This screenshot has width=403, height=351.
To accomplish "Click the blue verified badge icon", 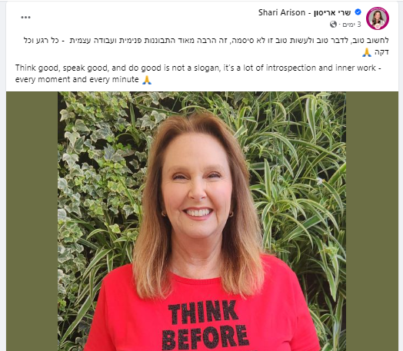I will [x=358, y=12].
